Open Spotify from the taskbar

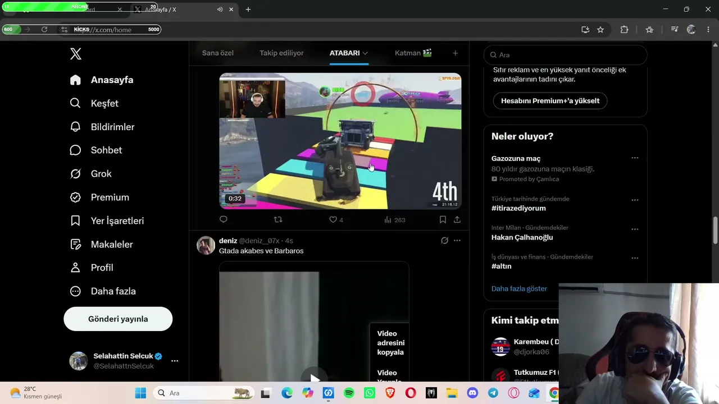349,393
